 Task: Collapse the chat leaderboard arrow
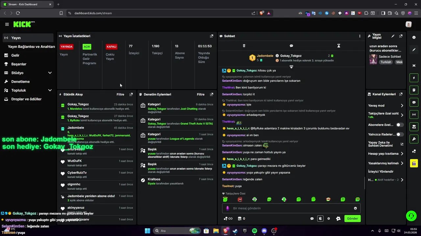tap(291, 67)
